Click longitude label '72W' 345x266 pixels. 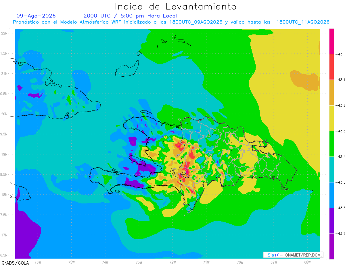172,262
